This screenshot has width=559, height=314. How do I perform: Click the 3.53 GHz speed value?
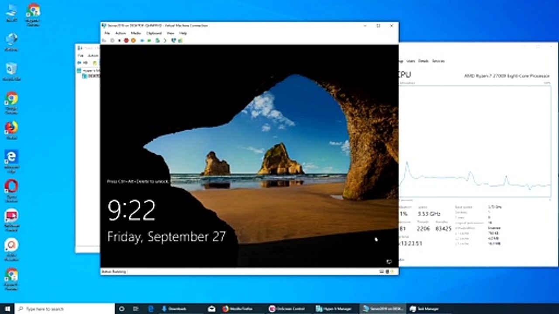tap(429, 214)
